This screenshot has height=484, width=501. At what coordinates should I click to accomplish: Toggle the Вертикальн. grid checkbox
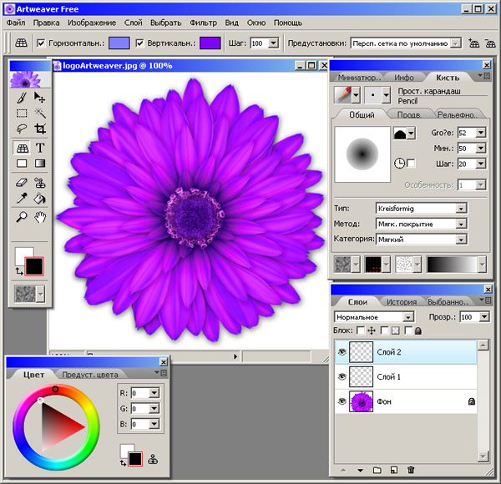click(140, 43)
